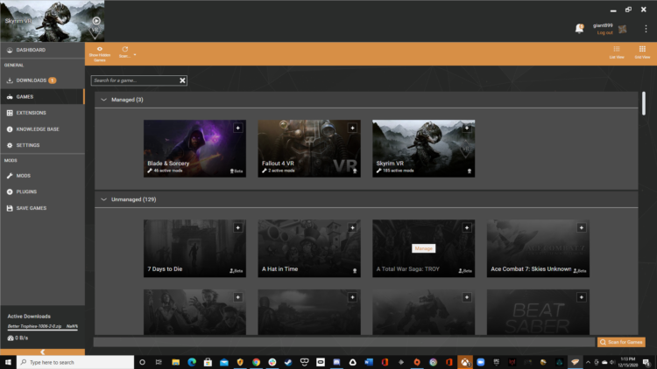Screen dimensions: 657x369
Task: Open Blade & Sorcery game tile
Action: (194, 149)
